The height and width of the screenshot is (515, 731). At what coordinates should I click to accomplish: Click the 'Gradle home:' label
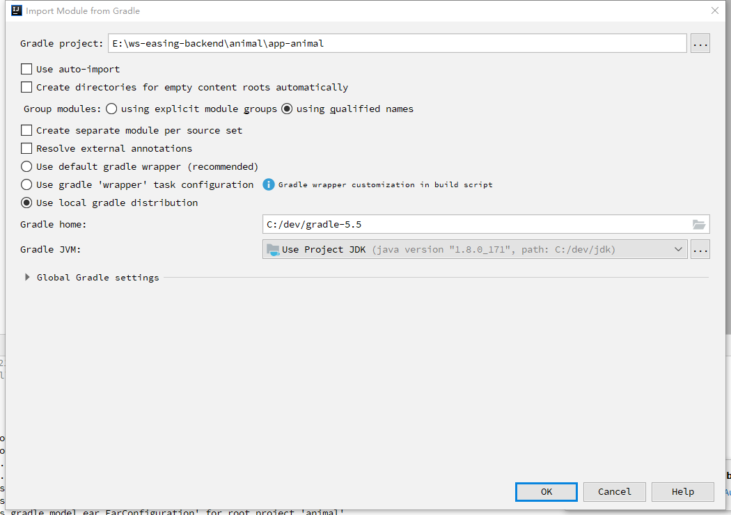(x=53, y=224)
